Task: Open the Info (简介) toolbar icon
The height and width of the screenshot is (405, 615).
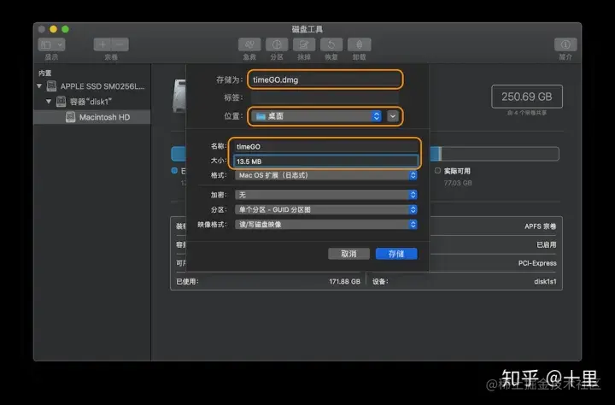Action: pos(565,44)
